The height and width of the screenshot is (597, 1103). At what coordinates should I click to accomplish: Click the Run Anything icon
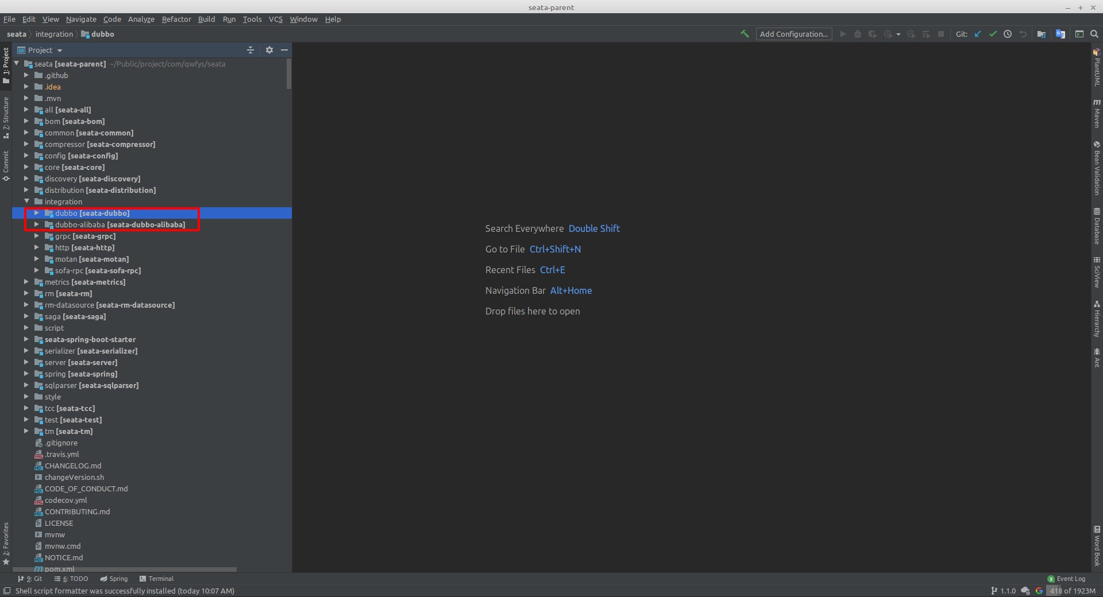1079,34
